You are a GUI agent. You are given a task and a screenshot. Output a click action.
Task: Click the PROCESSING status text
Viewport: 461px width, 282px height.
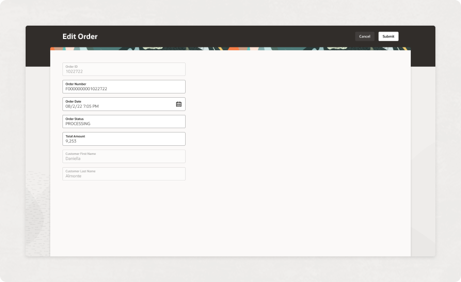point(78,124)
